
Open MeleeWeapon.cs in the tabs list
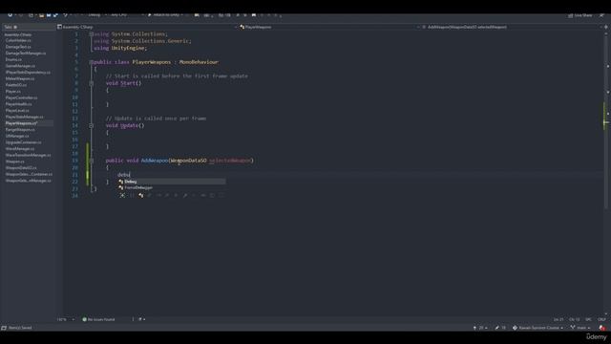[x=20, y=78]
